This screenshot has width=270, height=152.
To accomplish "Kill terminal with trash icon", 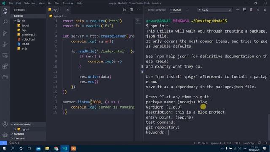I will (251, 10).
